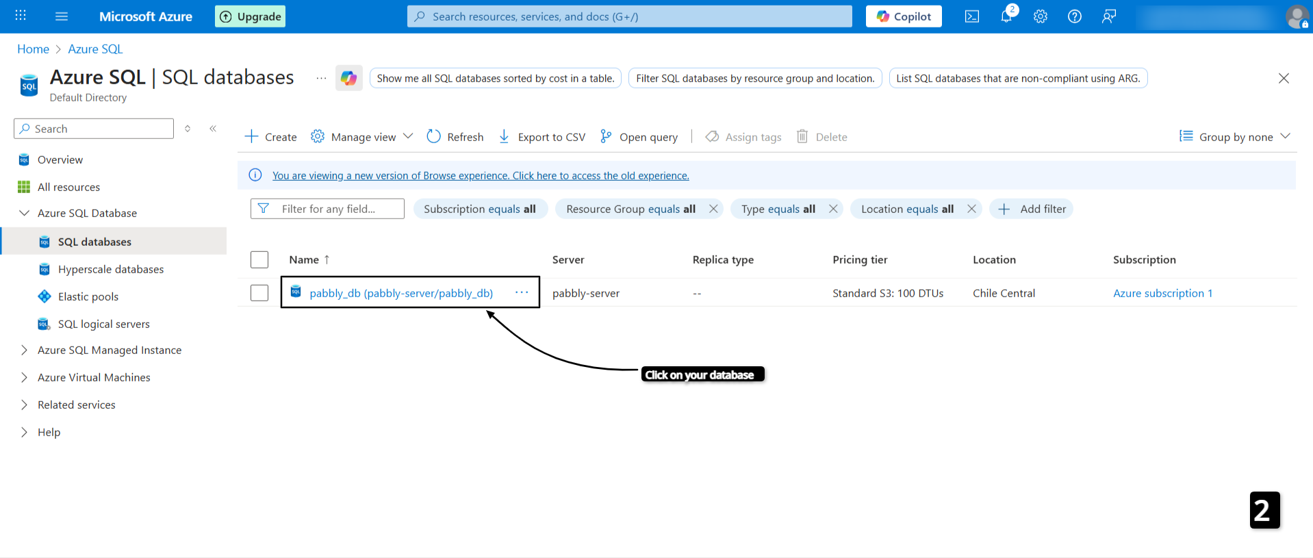Open the portal settings gear
1313x558 pixels.
pos(1040,16)
